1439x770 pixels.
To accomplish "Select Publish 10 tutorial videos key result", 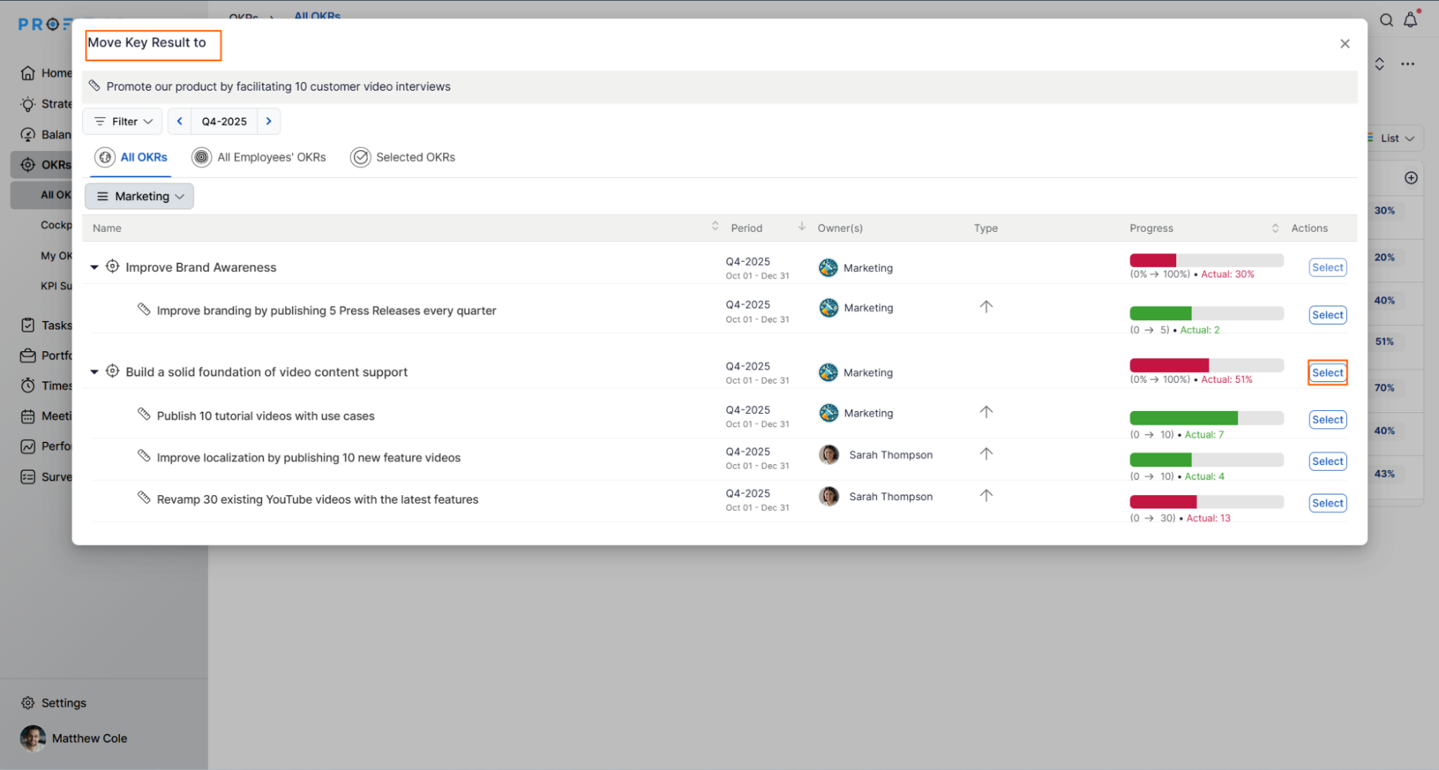I will click(x=1327, y=420).
